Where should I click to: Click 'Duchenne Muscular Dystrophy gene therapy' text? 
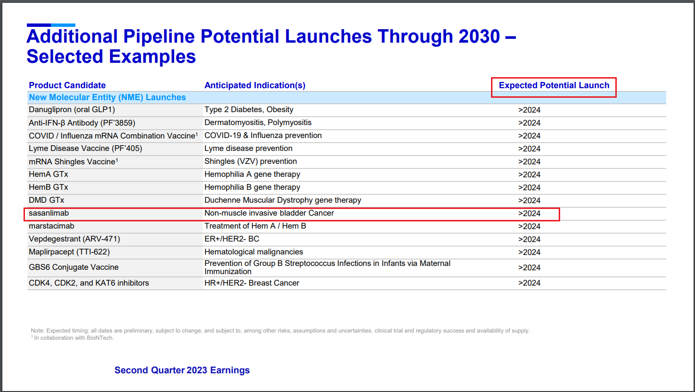point(283,200)
